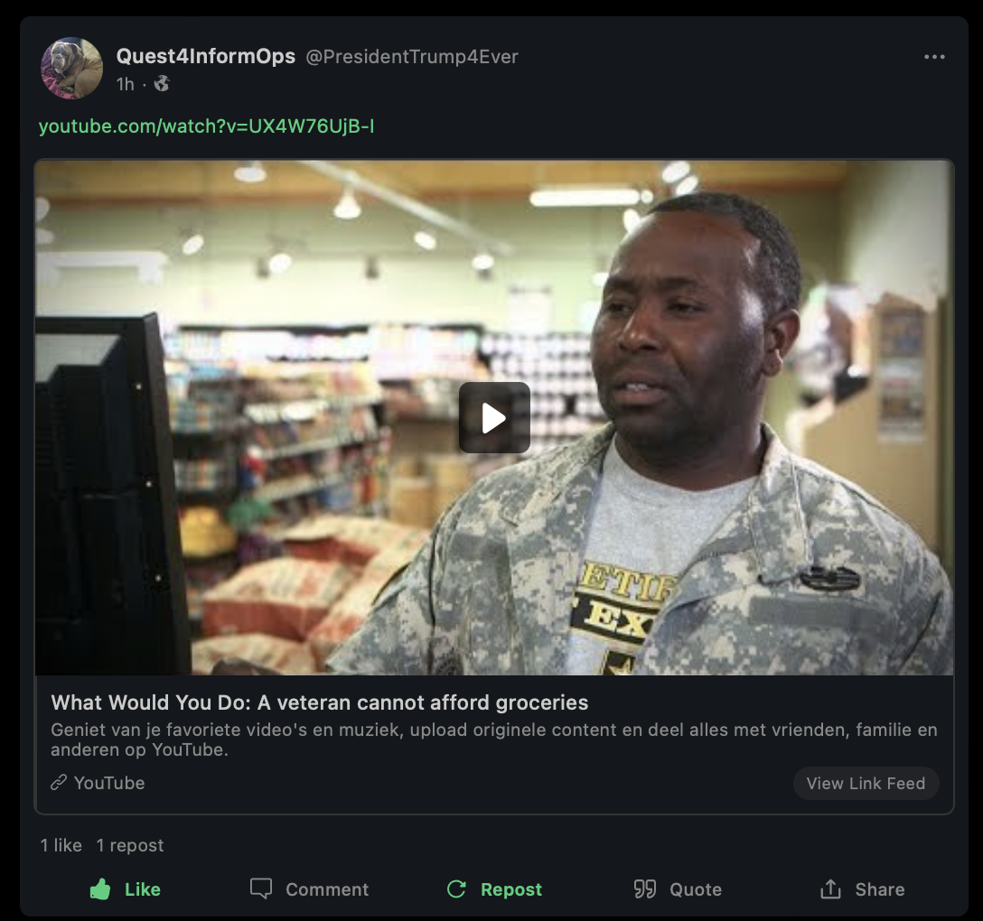Image resolution: width=983 pixels, height=921 pixels.
Task: Click the video preview thumbnail image
Action: click(494, 417)
